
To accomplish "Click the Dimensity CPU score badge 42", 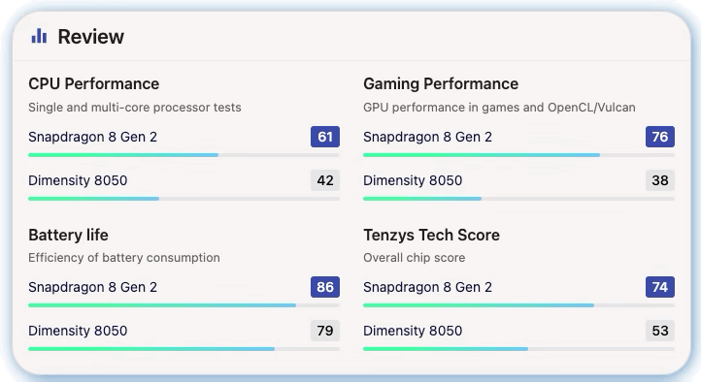I will [325, 180].
